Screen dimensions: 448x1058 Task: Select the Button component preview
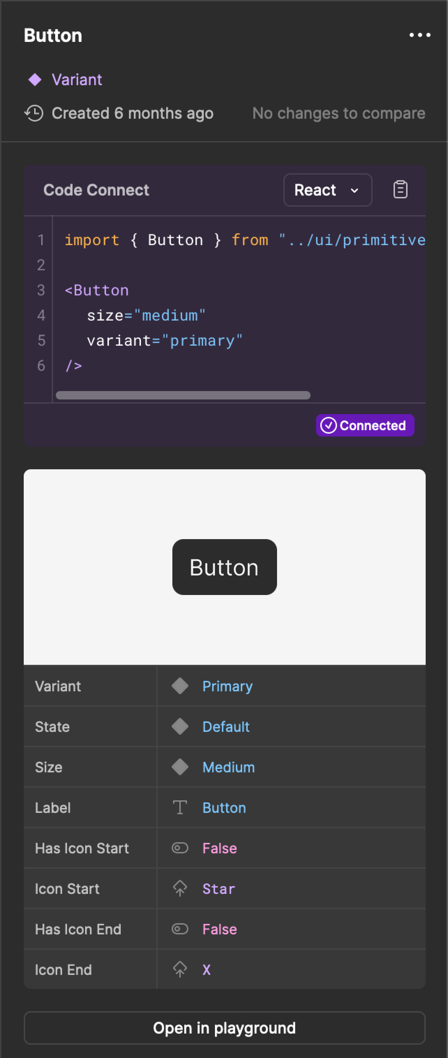click(224, 567)
